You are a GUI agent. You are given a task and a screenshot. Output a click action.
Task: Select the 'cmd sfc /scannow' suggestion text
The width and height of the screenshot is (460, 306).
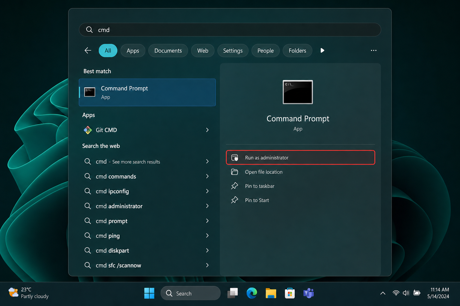tap(118, 265)
